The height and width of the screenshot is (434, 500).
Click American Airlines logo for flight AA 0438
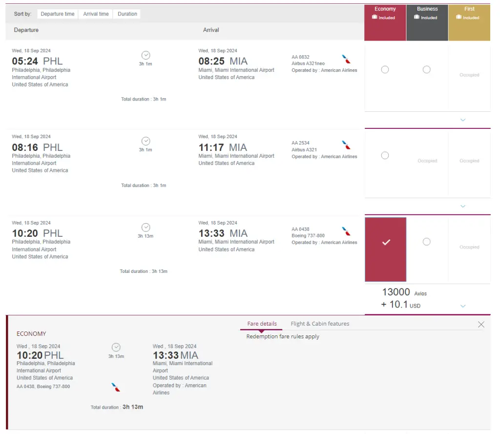pyautogui.click(x=346, y=231)
